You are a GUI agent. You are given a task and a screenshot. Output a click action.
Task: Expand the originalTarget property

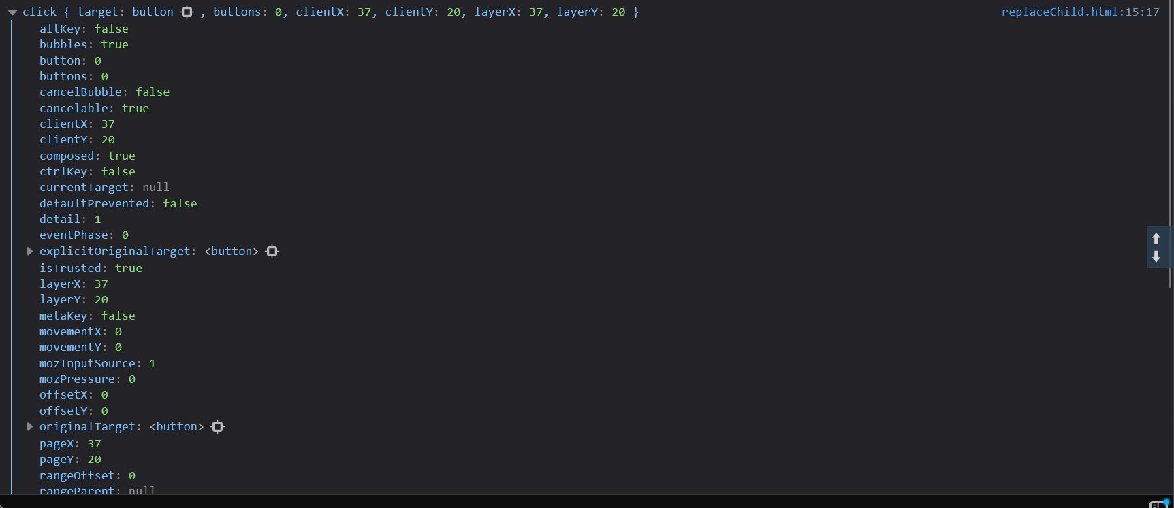click(x=30, y=426)
